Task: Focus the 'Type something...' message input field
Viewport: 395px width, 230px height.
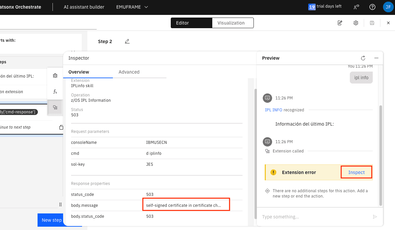Action: tap(316, 217)
